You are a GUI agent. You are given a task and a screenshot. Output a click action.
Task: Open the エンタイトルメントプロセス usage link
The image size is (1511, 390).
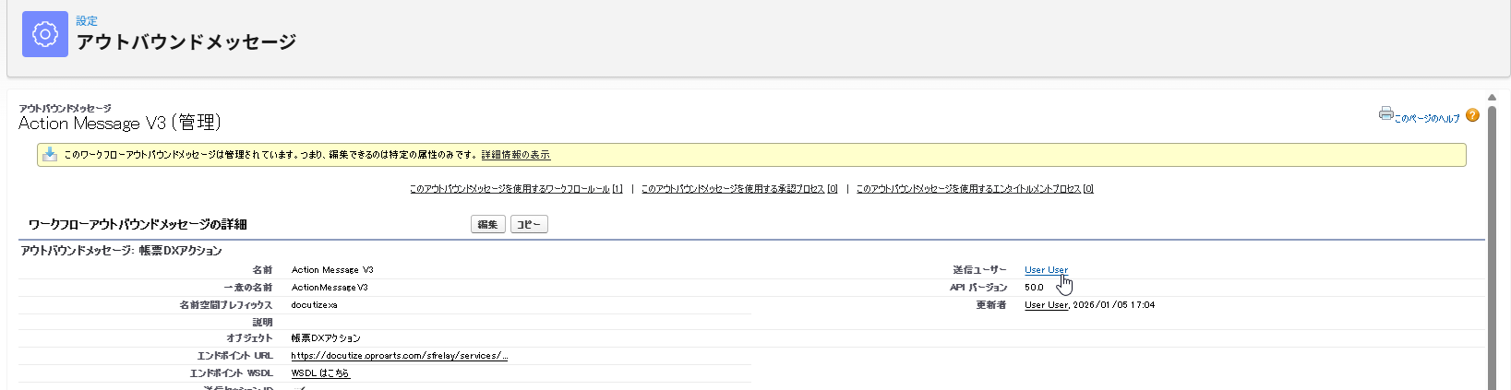point(974,189)
